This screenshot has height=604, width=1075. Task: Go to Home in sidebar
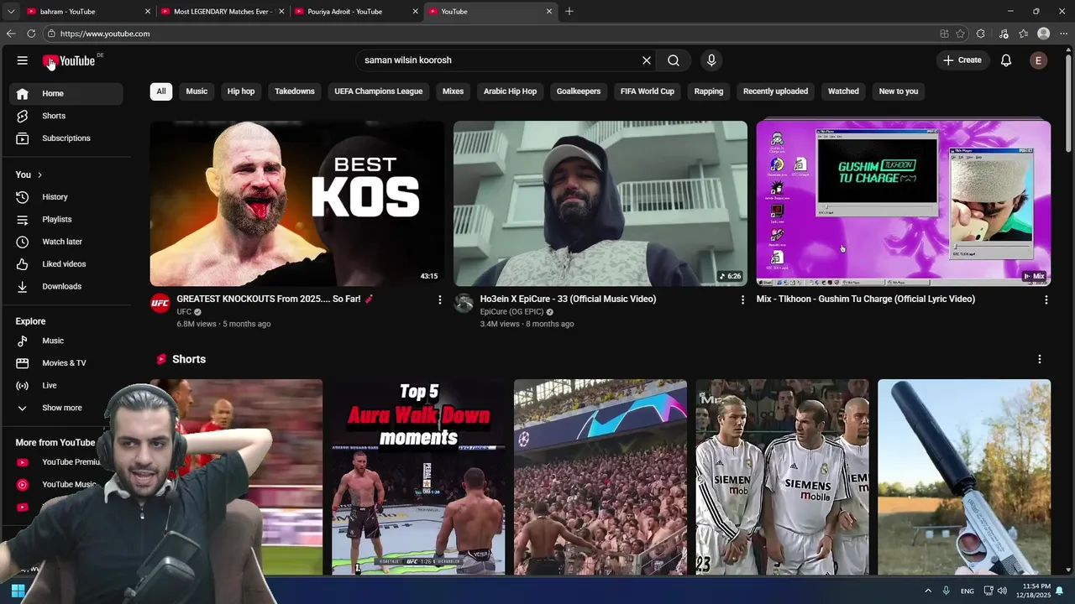click(x=66, y=93)
